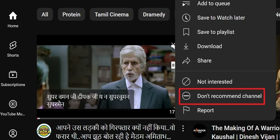Unmute the video preview speaker icon

[x=173, y=46]
